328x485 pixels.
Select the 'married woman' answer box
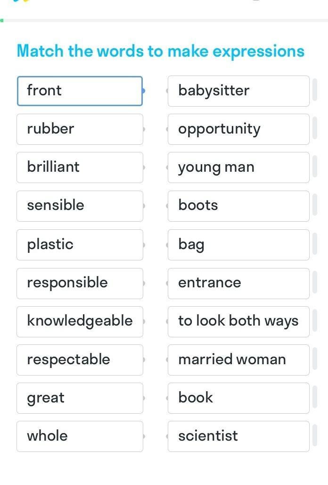pyautogui.click(x=238, y=360)
